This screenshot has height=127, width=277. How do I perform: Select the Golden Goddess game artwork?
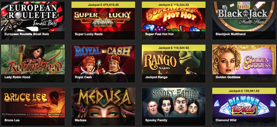point(244,60)
